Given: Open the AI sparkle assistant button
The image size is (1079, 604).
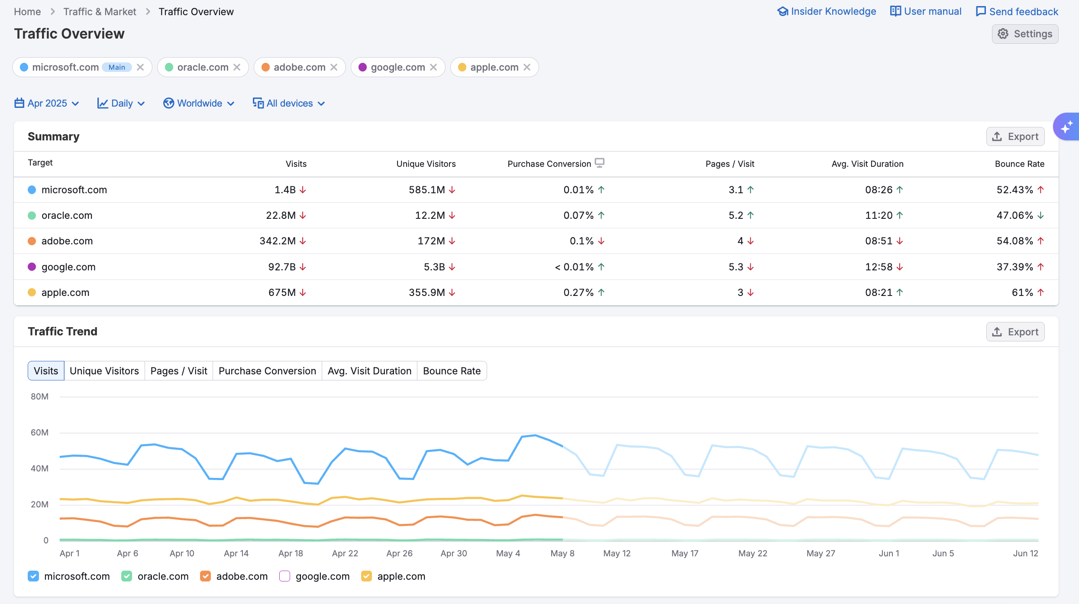Looking at the screenshot, I should pyautogui.click(x=1066, y=127).
